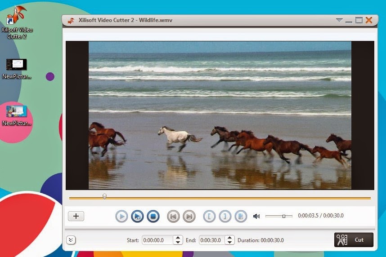386x257 pixels.
Task: Click the End time input field
Action: point(212,240)
